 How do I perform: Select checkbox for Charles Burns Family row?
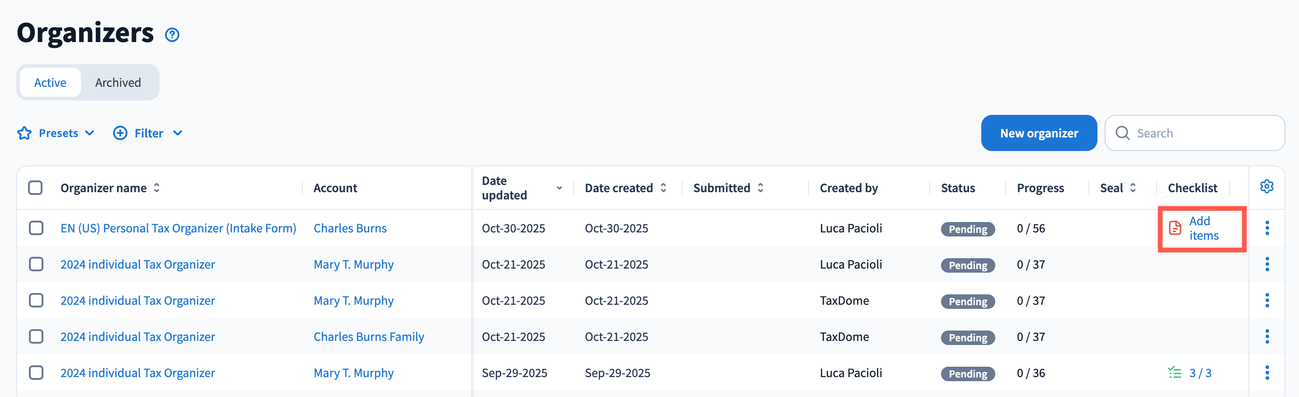(36, 336)
